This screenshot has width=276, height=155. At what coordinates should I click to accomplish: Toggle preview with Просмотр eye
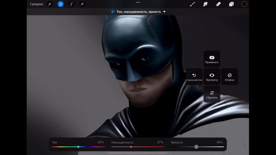click(x=212, y=77)
